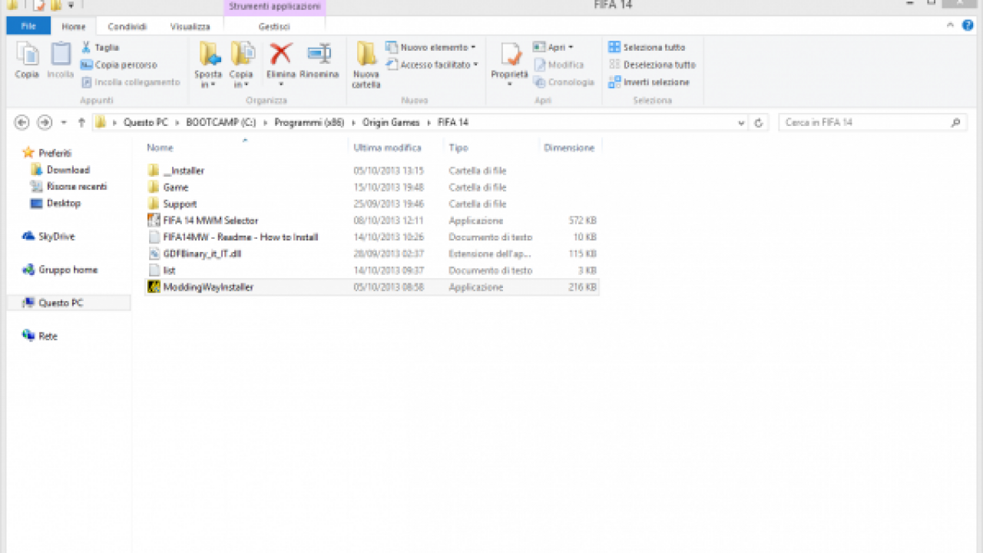This screenshot has width=983, height=553.
Task: Click the Modifica command
Action: coord(558,65)
